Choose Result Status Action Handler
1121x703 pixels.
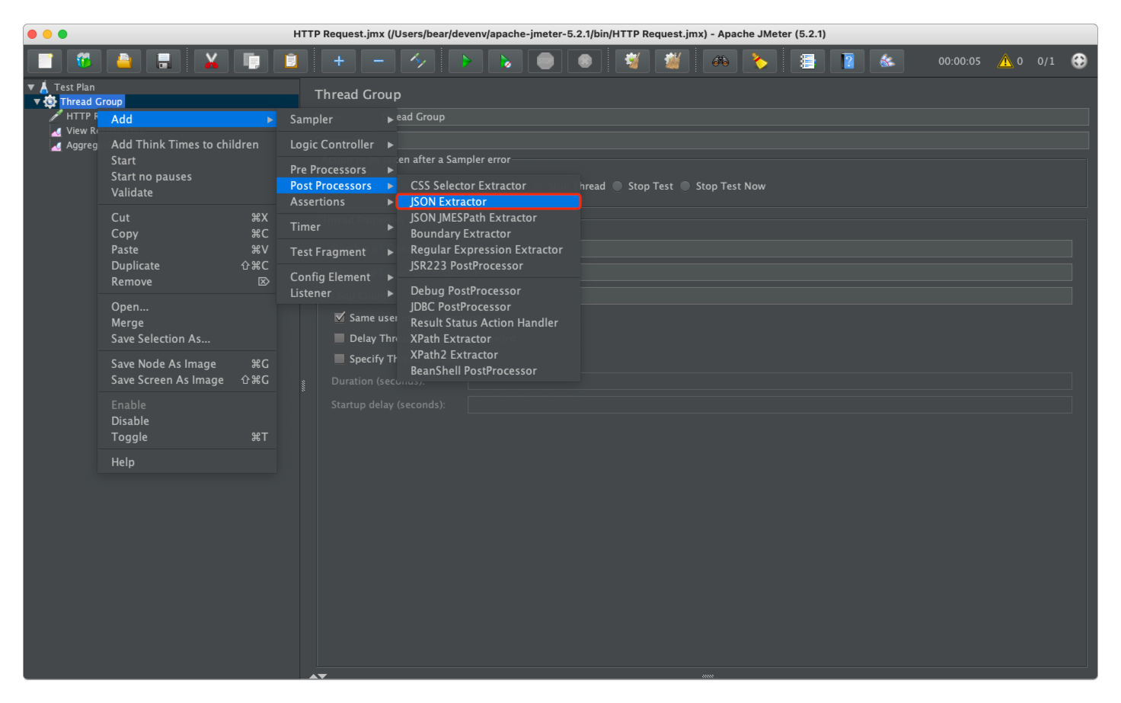[489, 323]
